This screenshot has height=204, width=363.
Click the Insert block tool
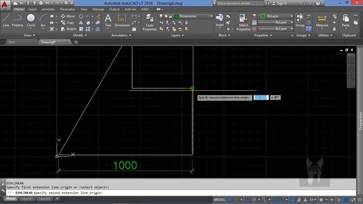[x=220, y=20]
